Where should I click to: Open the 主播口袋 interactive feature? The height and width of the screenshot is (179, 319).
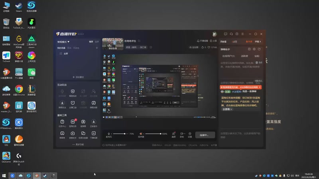73,104
